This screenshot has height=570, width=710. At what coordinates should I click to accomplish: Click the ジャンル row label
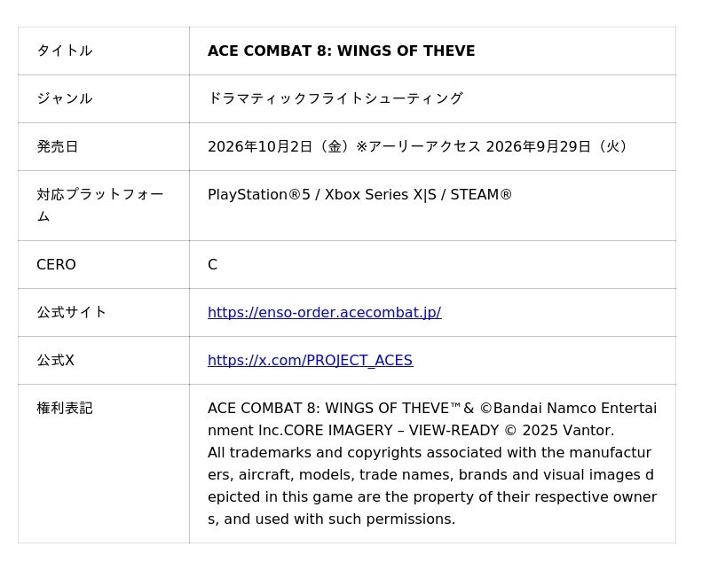(64, 98)
